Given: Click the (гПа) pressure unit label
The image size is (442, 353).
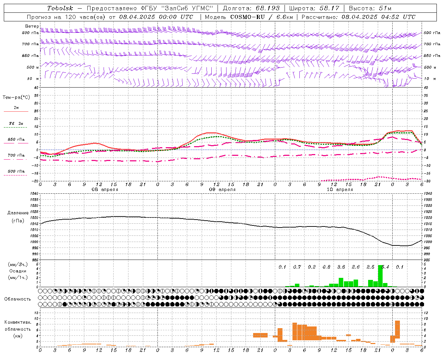Looking at the screenshot, I should click(x=18, y=221).
